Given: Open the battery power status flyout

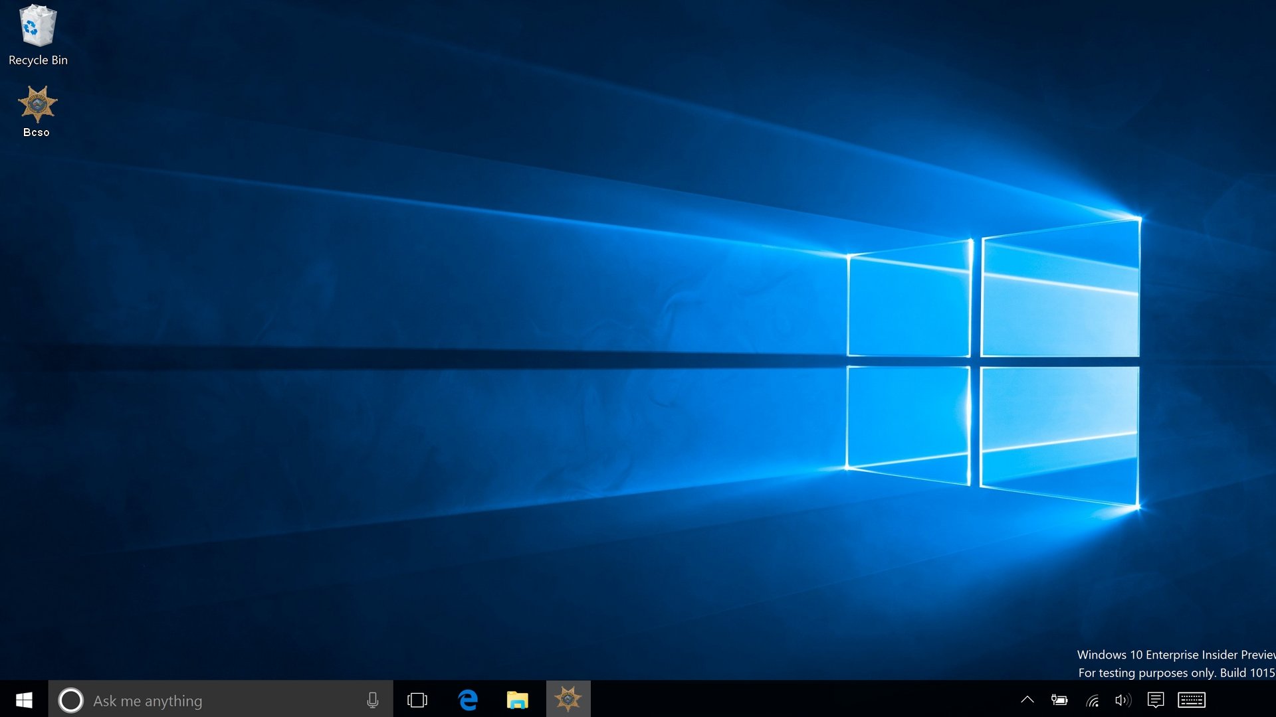Looking at the screenshot, I should tap(1059, 700).
